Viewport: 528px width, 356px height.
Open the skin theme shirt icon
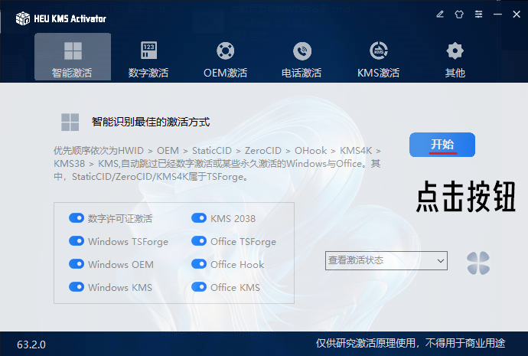(x=459, y=14)
